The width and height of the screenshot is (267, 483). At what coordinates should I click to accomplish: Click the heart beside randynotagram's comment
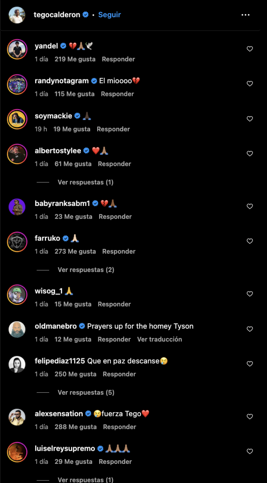click(x=250, y=84)
